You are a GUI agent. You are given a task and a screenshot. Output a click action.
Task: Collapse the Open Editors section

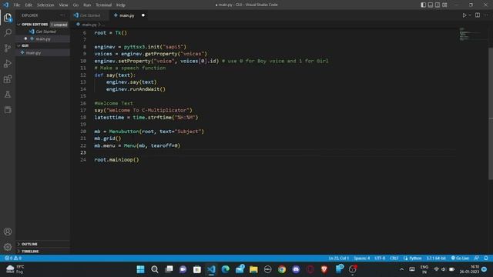click(42, 24)
